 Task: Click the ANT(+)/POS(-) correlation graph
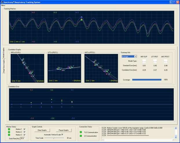coord(101,68)
